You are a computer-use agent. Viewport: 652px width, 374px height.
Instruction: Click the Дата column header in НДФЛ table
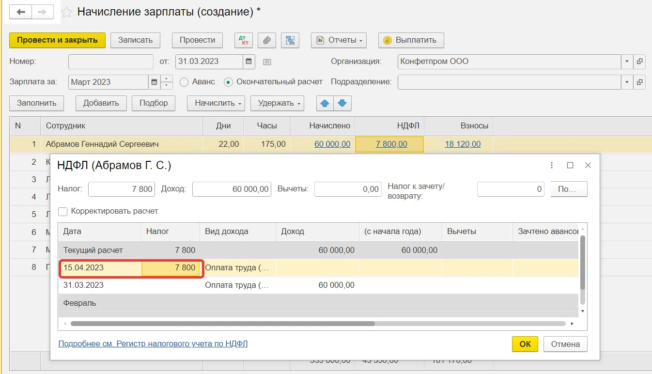100,232
